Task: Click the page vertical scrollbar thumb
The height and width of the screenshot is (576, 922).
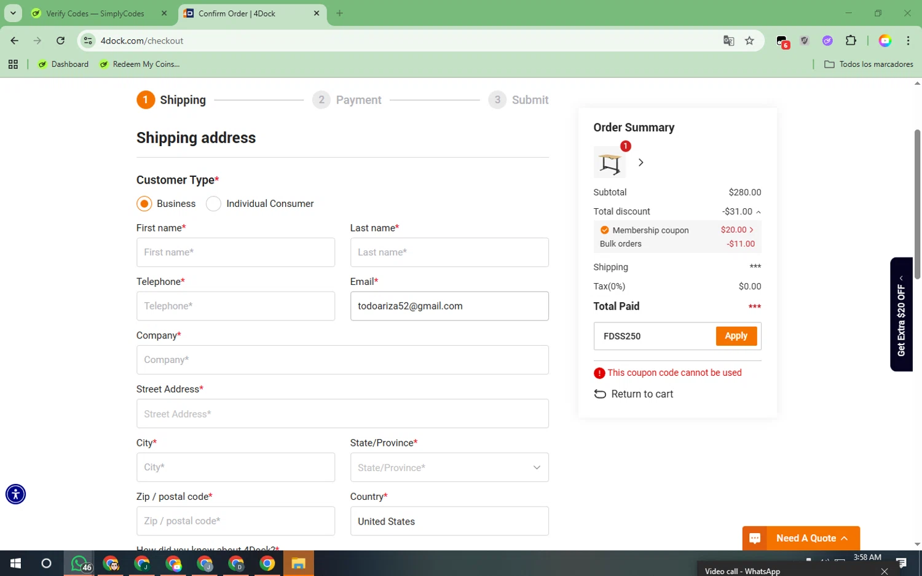Action: point(917,204)
